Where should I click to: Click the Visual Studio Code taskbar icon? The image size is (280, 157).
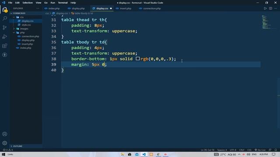tap(144, 154)
